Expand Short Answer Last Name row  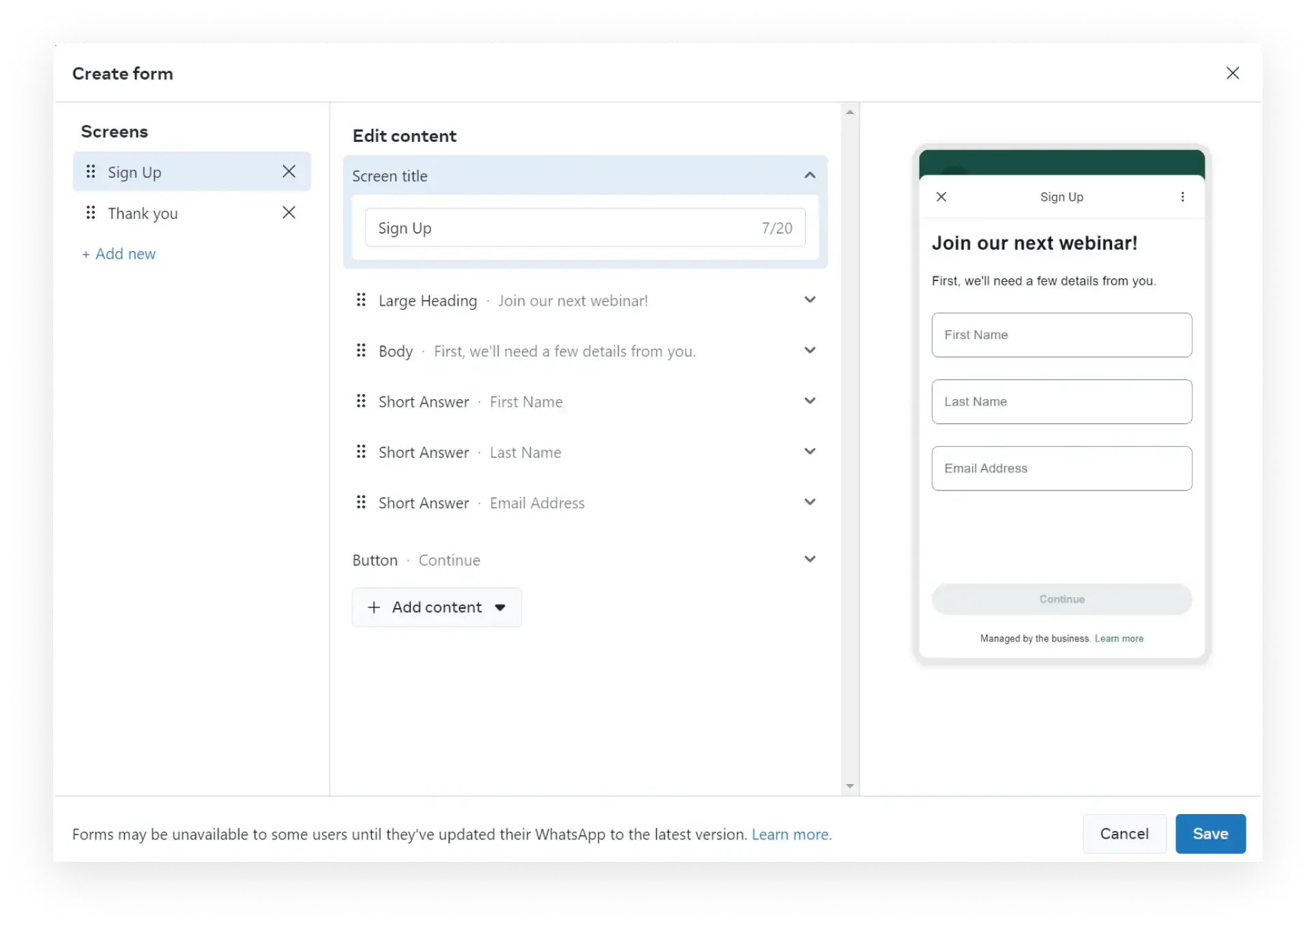(809, 452)
